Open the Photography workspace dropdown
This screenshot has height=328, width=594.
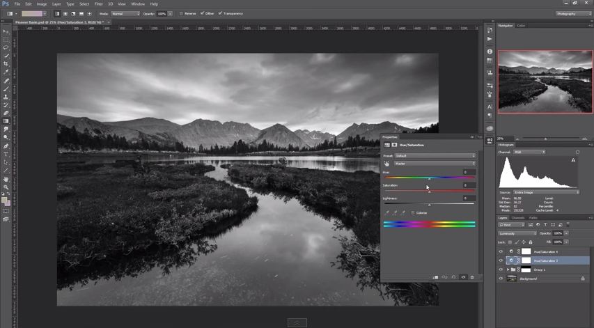click(573, 13)
